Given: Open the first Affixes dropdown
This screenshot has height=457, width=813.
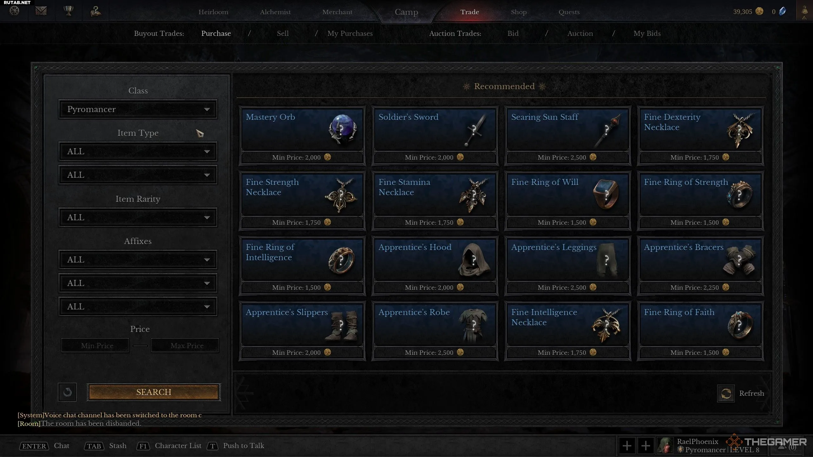Looking at the screenshot, I should tap(138, 260).
